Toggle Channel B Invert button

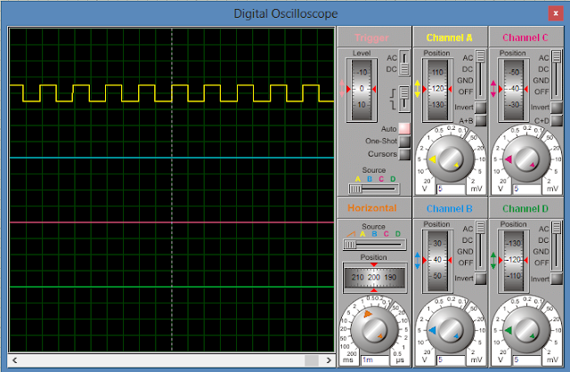click(480, 279)
